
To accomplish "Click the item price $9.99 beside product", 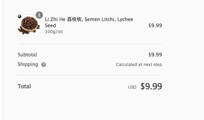I will tap(155, 25).
